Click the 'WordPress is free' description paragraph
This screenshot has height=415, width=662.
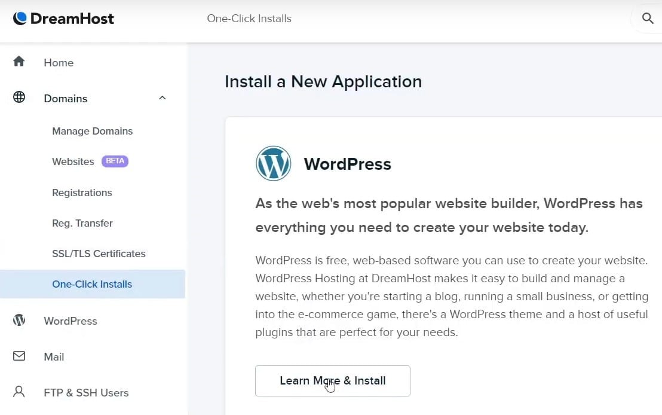pyautogui.click(x=452, y=296)
